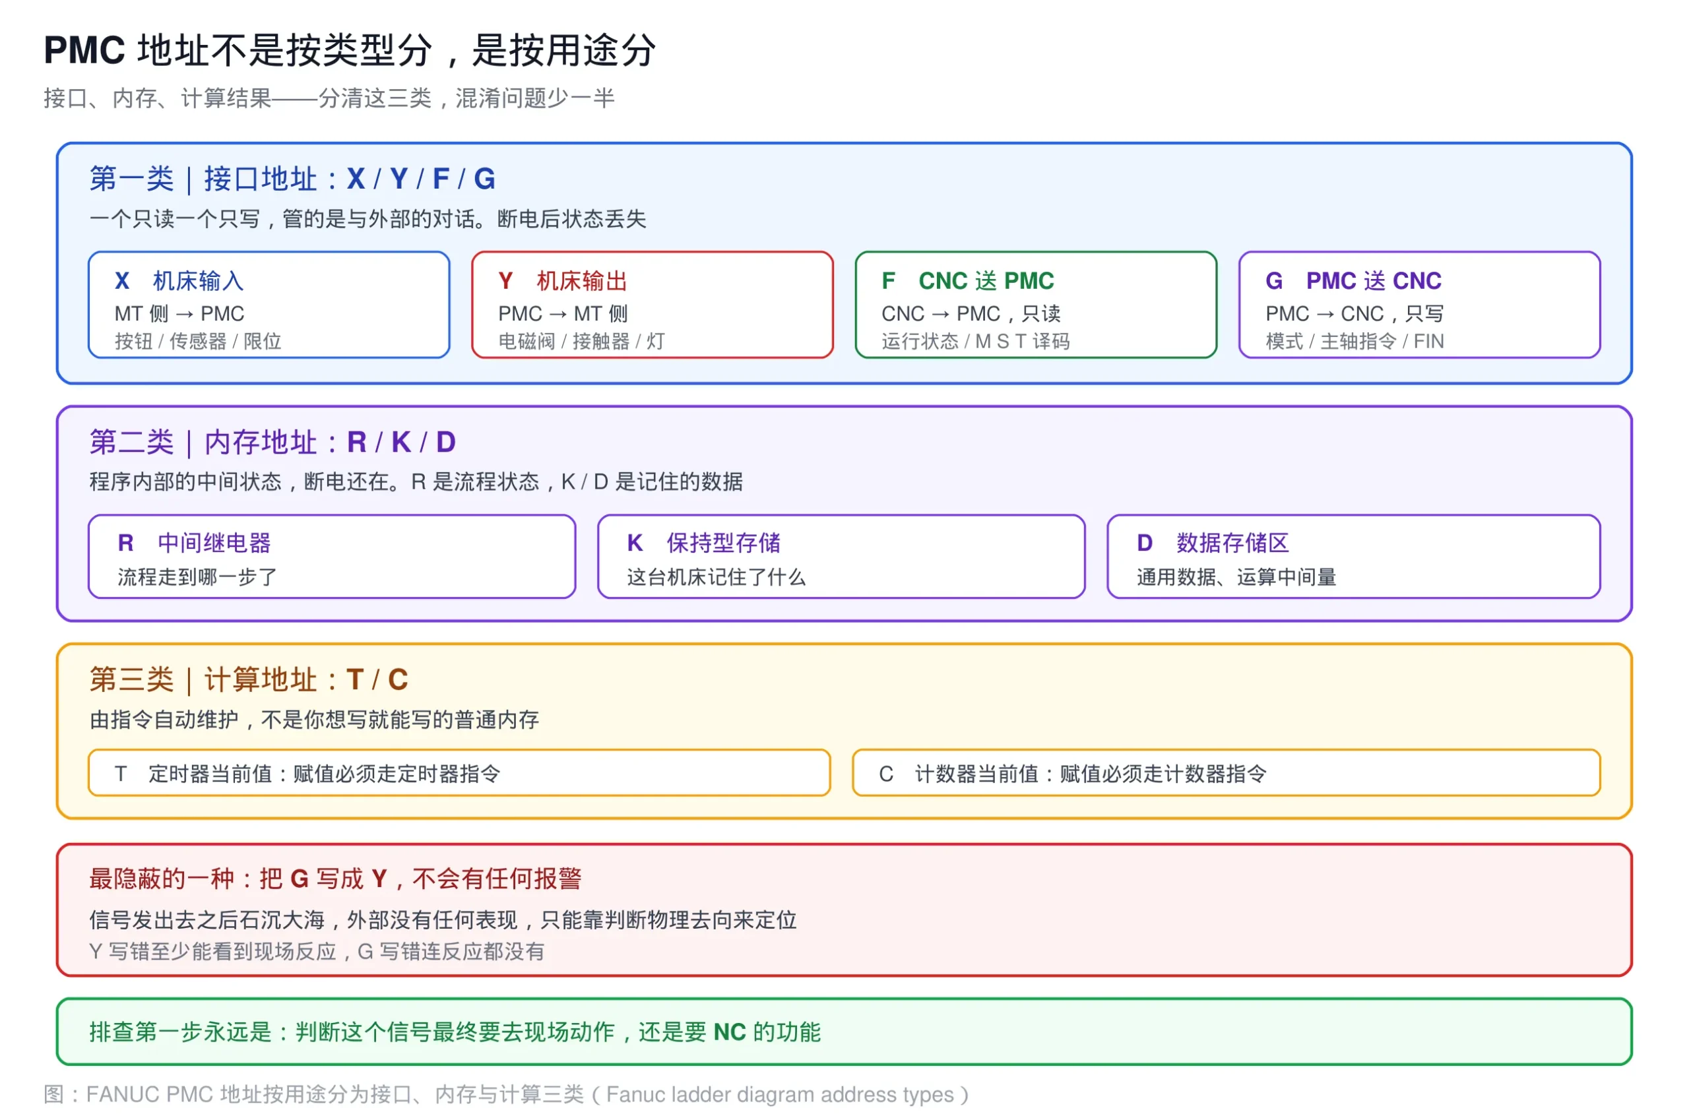Image resolution: width=1689 pixels, height=1116 pixels.
Task: Click text '运行状态 / M S T 译码'
Action: (x=975, y=342)
